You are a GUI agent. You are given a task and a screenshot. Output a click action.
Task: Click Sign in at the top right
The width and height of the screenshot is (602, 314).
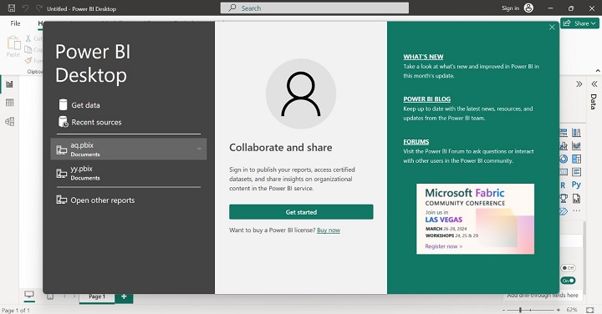510,8
